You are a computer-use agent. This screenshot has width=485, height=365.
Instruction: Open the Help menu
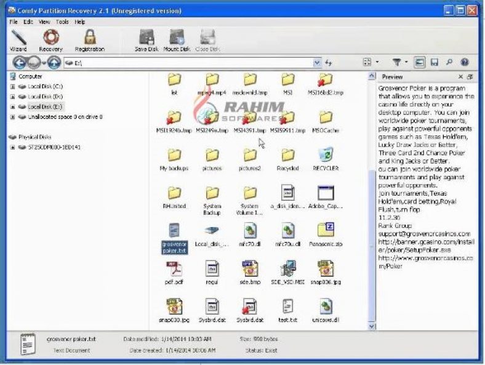click(80, 22)
